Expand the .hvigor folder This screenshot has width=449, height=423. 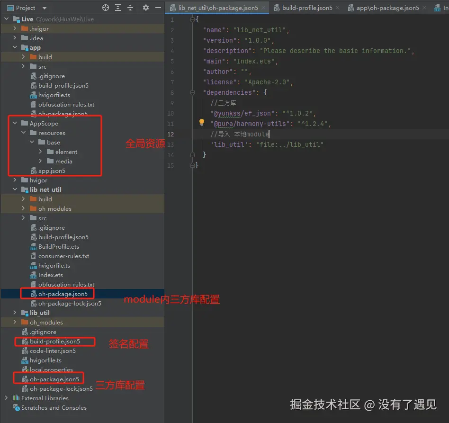[x=15, y=28]
